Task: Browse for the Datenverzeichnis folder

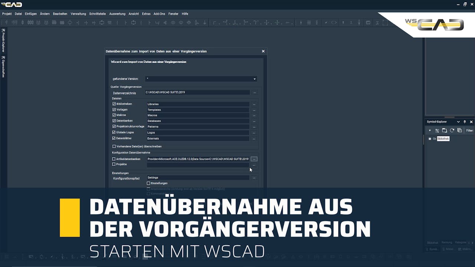Action: coord(254,92)
